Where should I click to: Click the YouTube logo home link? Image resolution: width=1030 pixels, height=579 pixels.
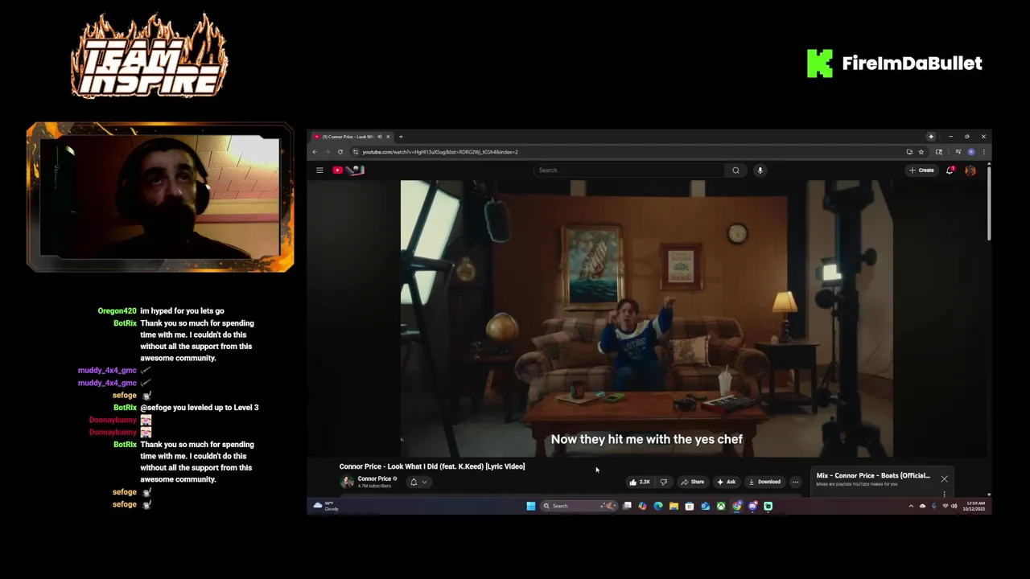click(348, 170)
